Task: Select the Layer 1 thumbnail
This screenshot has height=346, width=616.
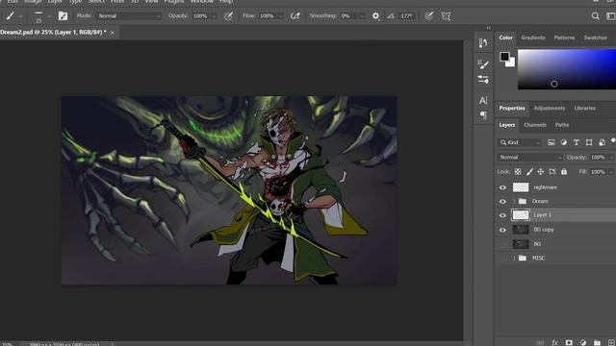Action: coord(521,215)
